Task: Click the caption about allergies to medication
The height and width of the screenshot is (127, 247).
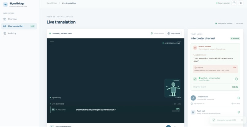Action: pyautogui.click(x=96, y=110)
